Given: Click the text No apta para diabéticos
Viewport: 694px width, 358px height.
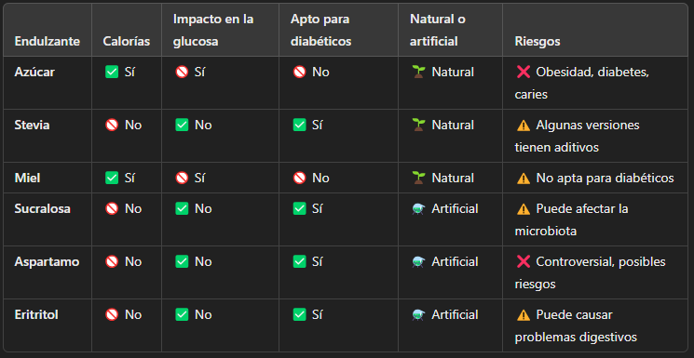Looking at the screenshot, I should (605, 179).
